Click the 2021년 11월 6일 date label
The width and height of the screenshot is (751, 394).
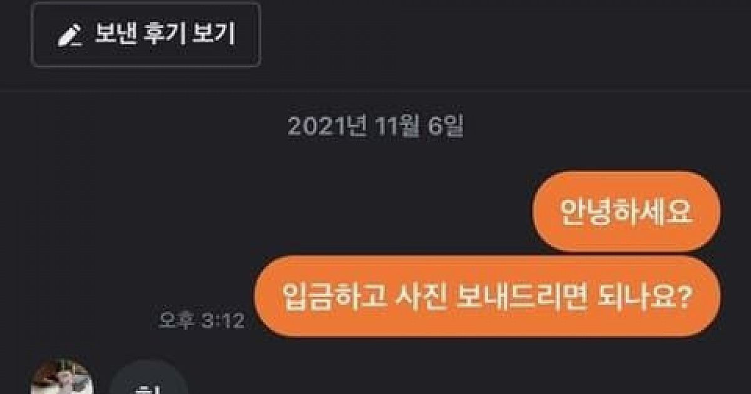pyautogui.click(x=375, y=127)
